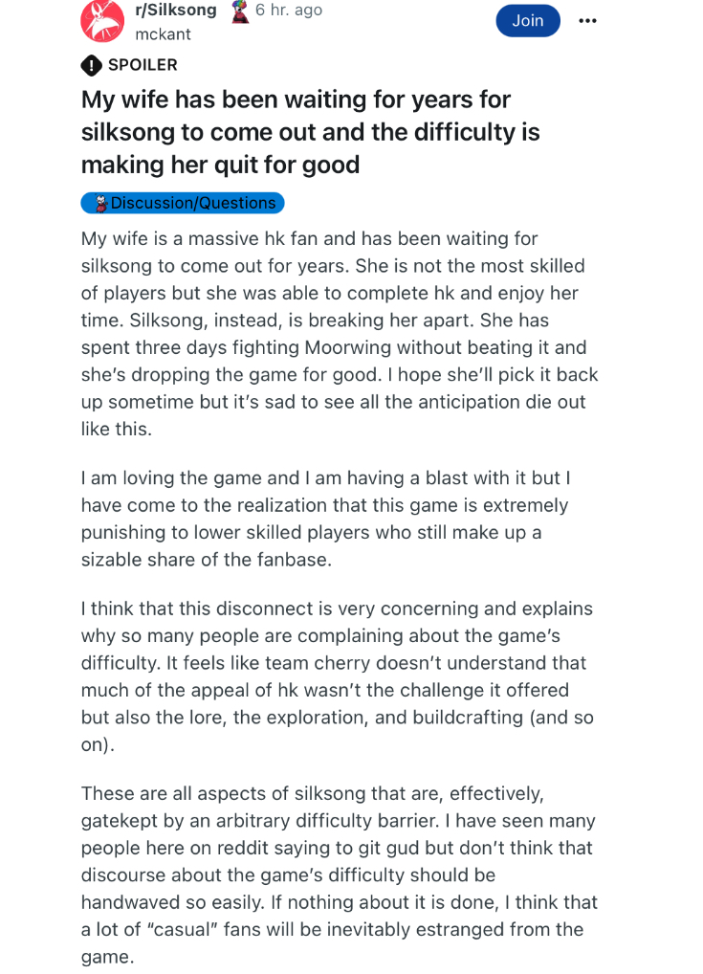Click the user flair icon beside r/Silksong
The width and height of the screenshot is (703, 974).
click(240, 11)
